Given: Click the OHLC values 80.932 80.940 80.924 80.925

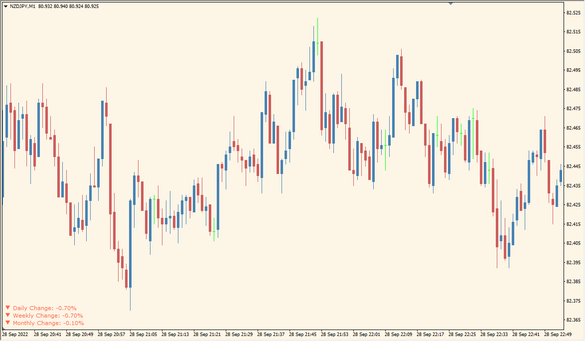Looking at the screenshot, I should (x=68, y=6).
